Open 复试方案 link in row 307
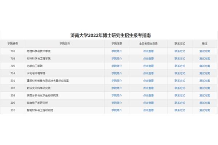Screen dimensions: 218x145 coord(205,88)
